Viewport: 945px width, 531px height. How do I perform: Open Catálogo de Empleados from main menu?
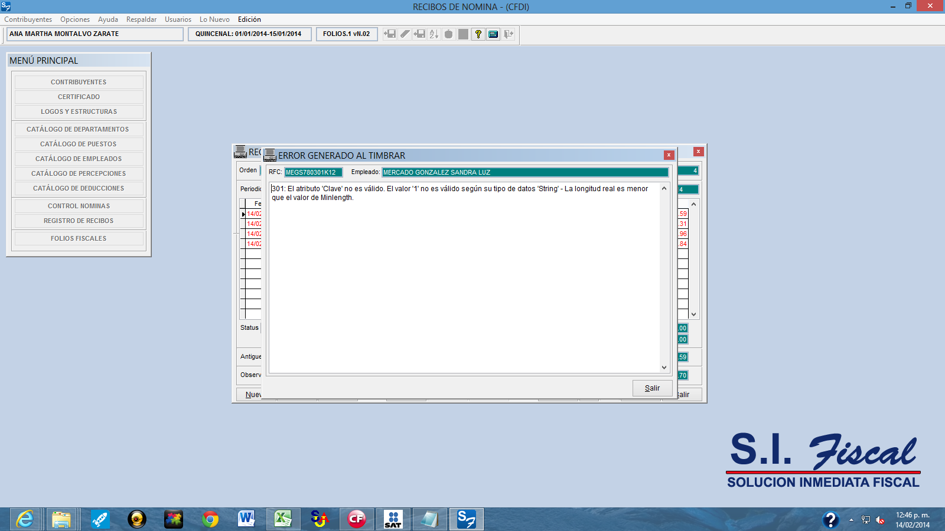pos(79,159)
